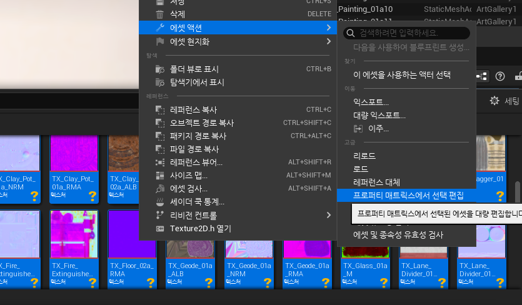Image resolution: width=522 pixels, height=305 pixels.
Task: Click the Painting_01a10 outliner row
Action: 429,9
